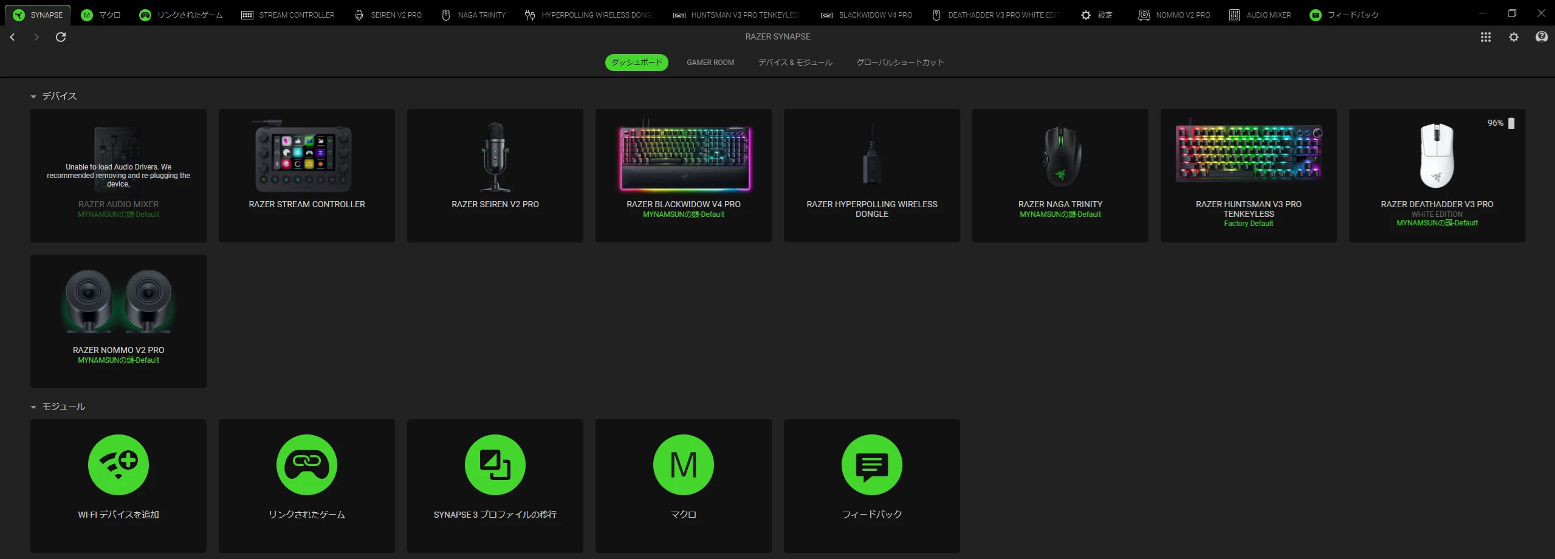The width and height of the screenshot is (1555, 559).
Task: Go forward with the right arrow icon
Action: coord(36,37)
